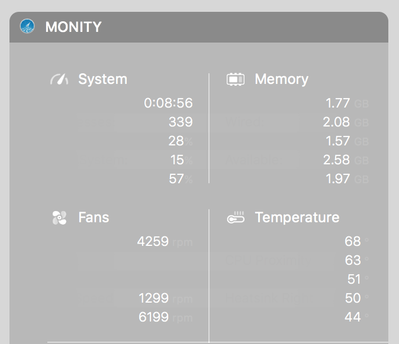The width and height of the screenshot is (399, 344).
Task: Click the 57% value in System
Action: 181,179
